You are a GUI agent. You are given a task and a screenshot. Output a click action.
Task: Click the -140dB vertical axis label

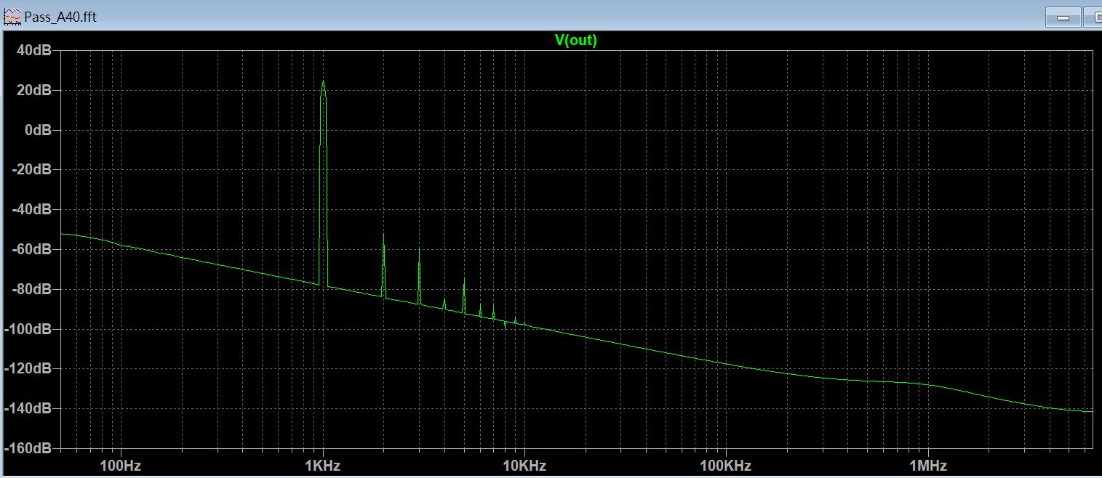coord(28,408)
